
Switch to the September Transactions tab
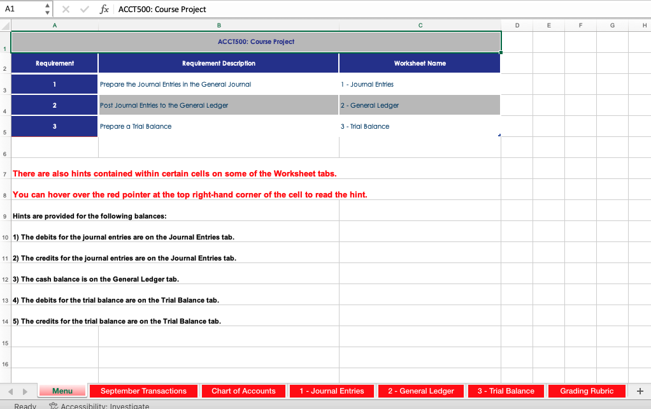(145, 391)
